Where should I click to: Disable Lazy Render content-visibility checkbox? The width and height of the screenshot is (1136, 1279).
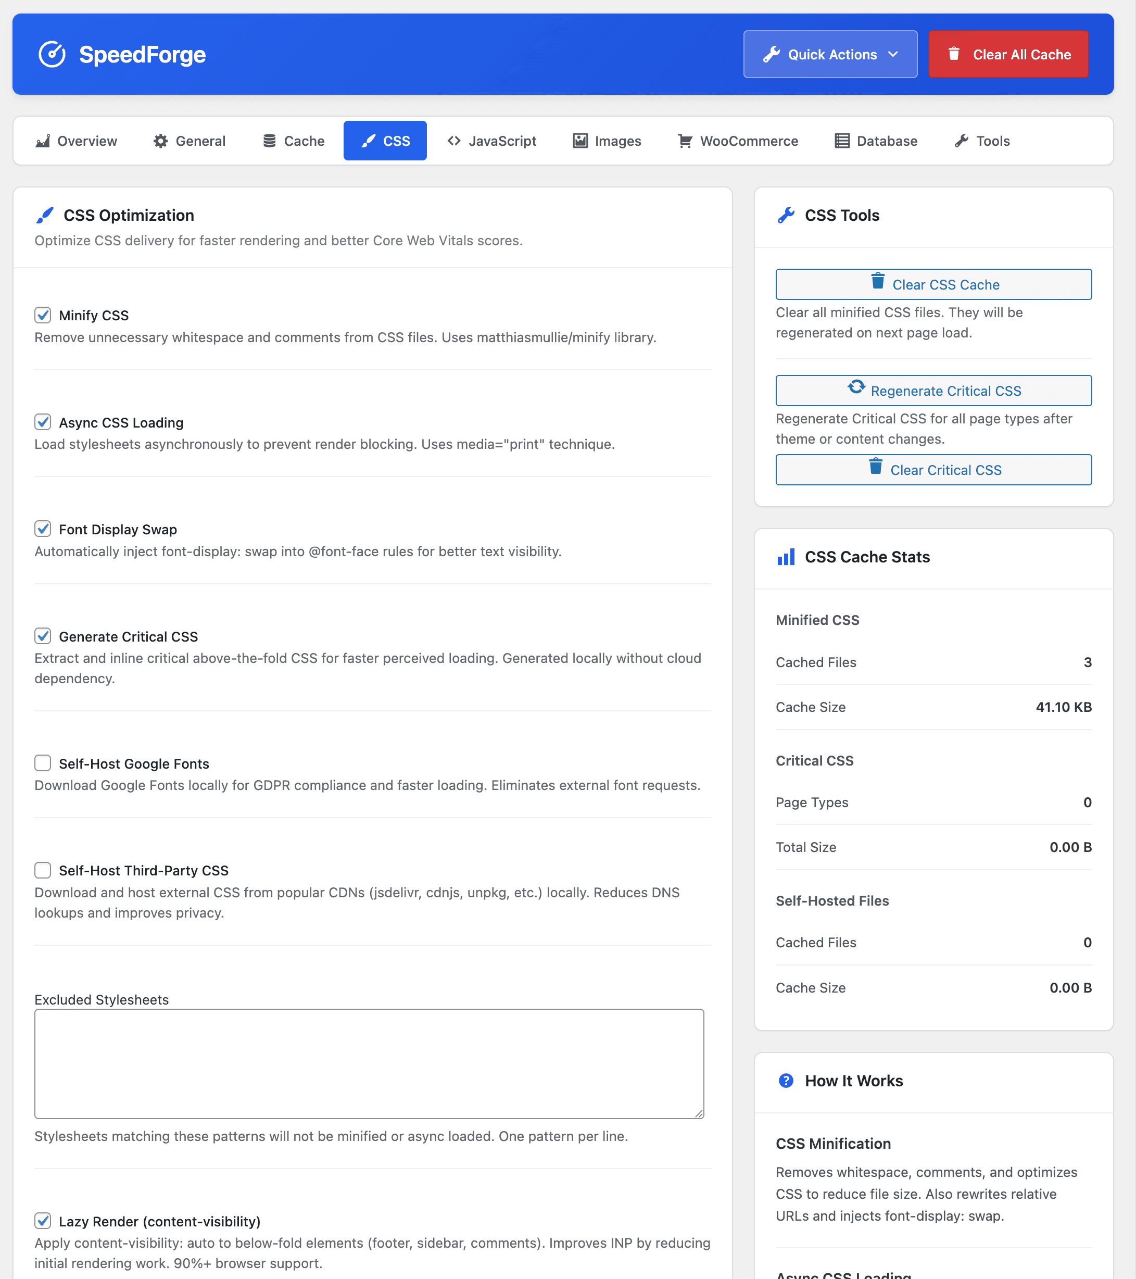point(43,1220)
